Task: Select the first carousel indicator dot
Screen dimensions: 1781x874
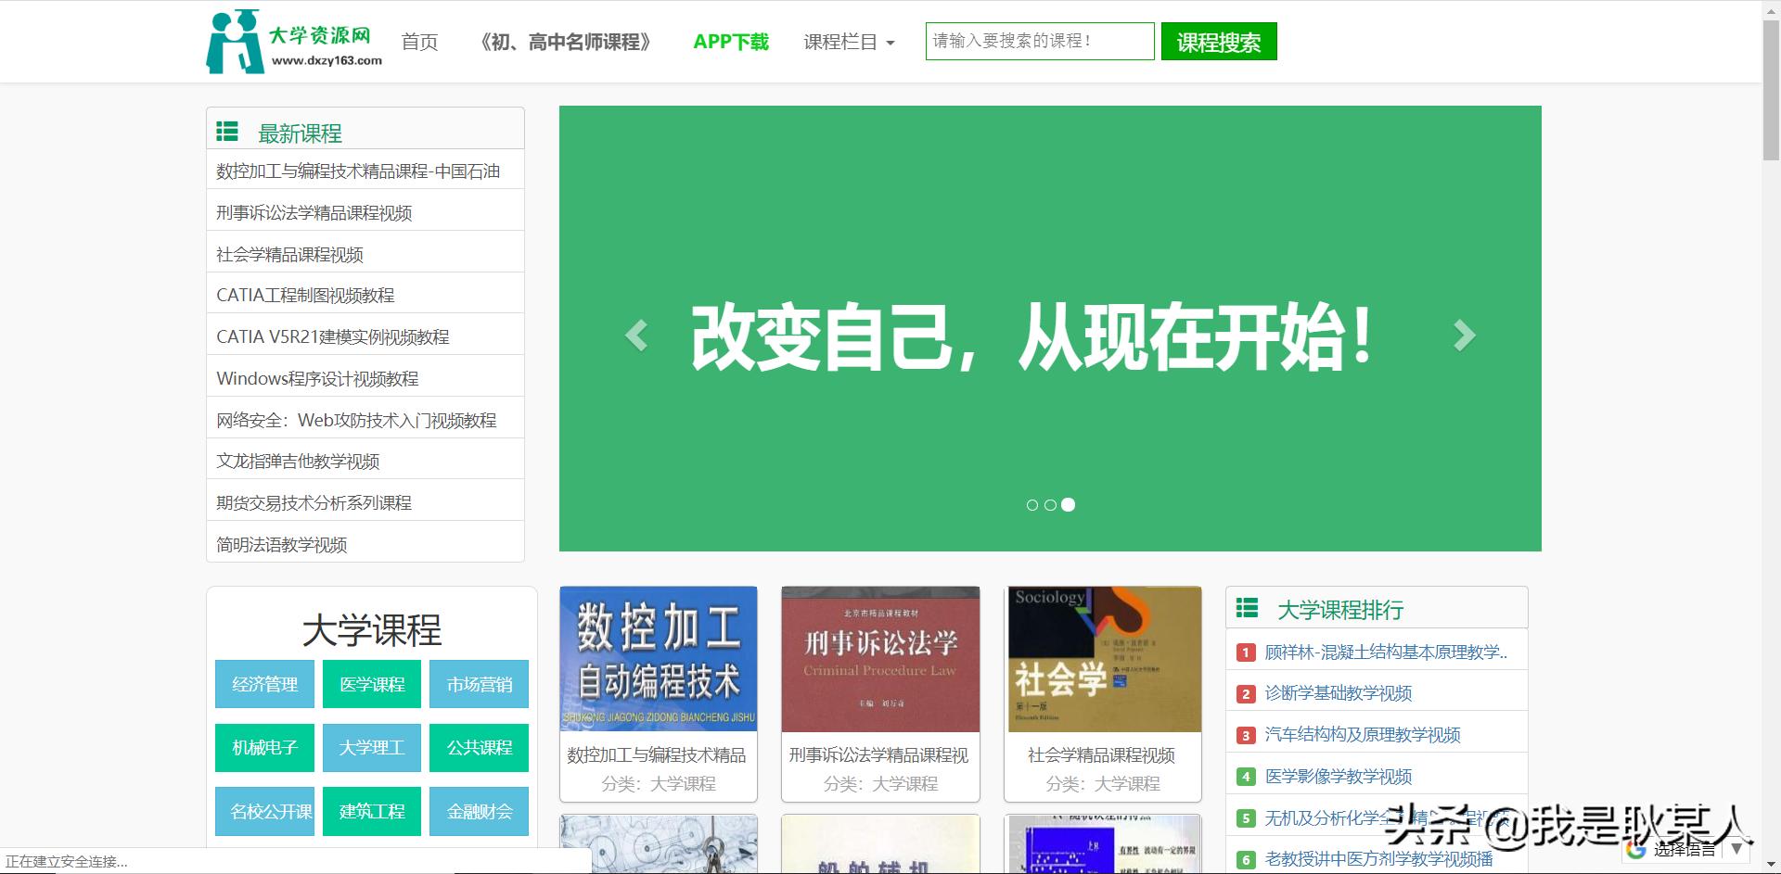Action: [1032, 505]
